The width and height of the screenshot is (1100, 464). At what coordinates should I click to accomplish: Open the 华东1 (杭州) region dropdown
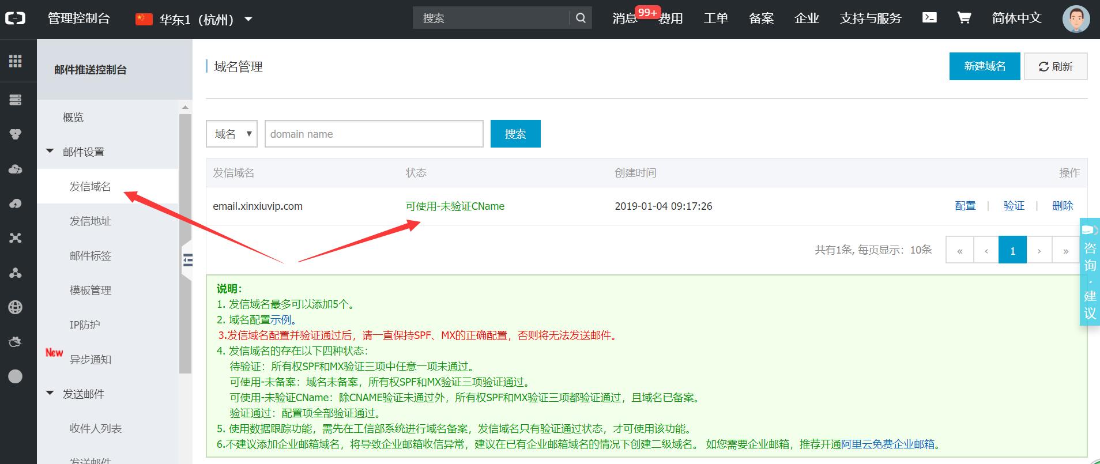194,19
